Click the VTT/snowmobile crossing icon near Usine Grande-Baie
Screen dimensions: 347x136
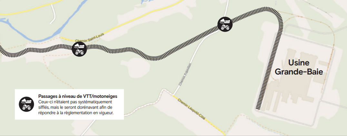tap(225, 24)
